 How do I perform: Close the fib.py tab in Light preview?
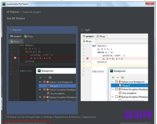pyautogui.click(x=93, y=41)
